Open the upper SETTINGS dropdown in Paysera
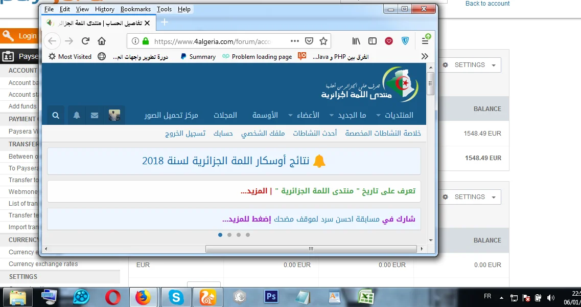The width and height of the screenshot is (581, 307). [469, 65]
